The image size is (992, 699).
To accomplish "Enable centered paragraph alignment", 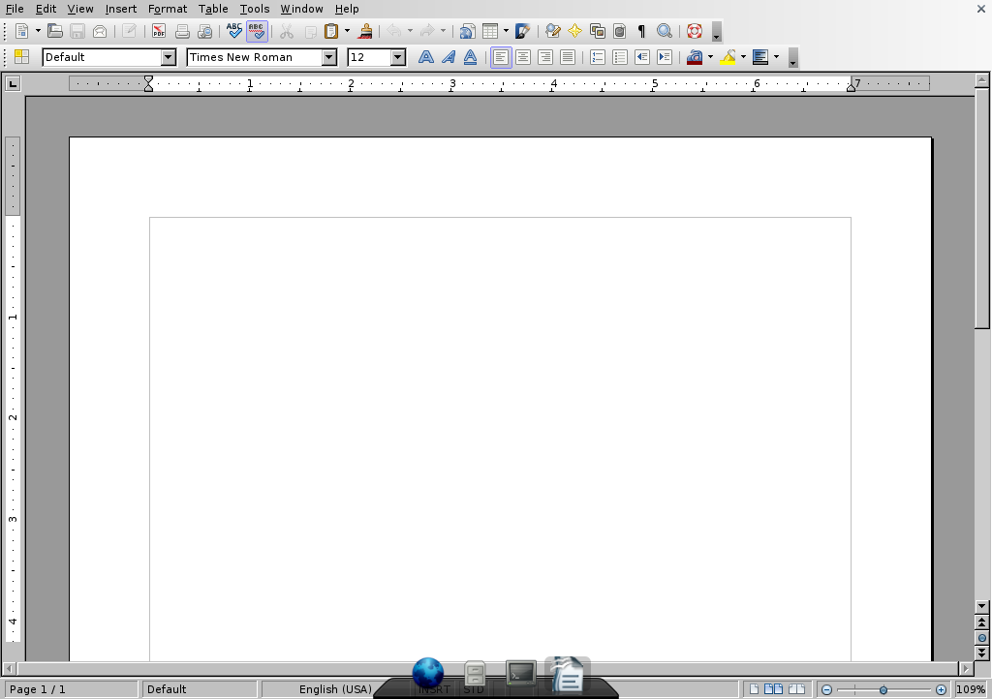I will pos(523,57).
